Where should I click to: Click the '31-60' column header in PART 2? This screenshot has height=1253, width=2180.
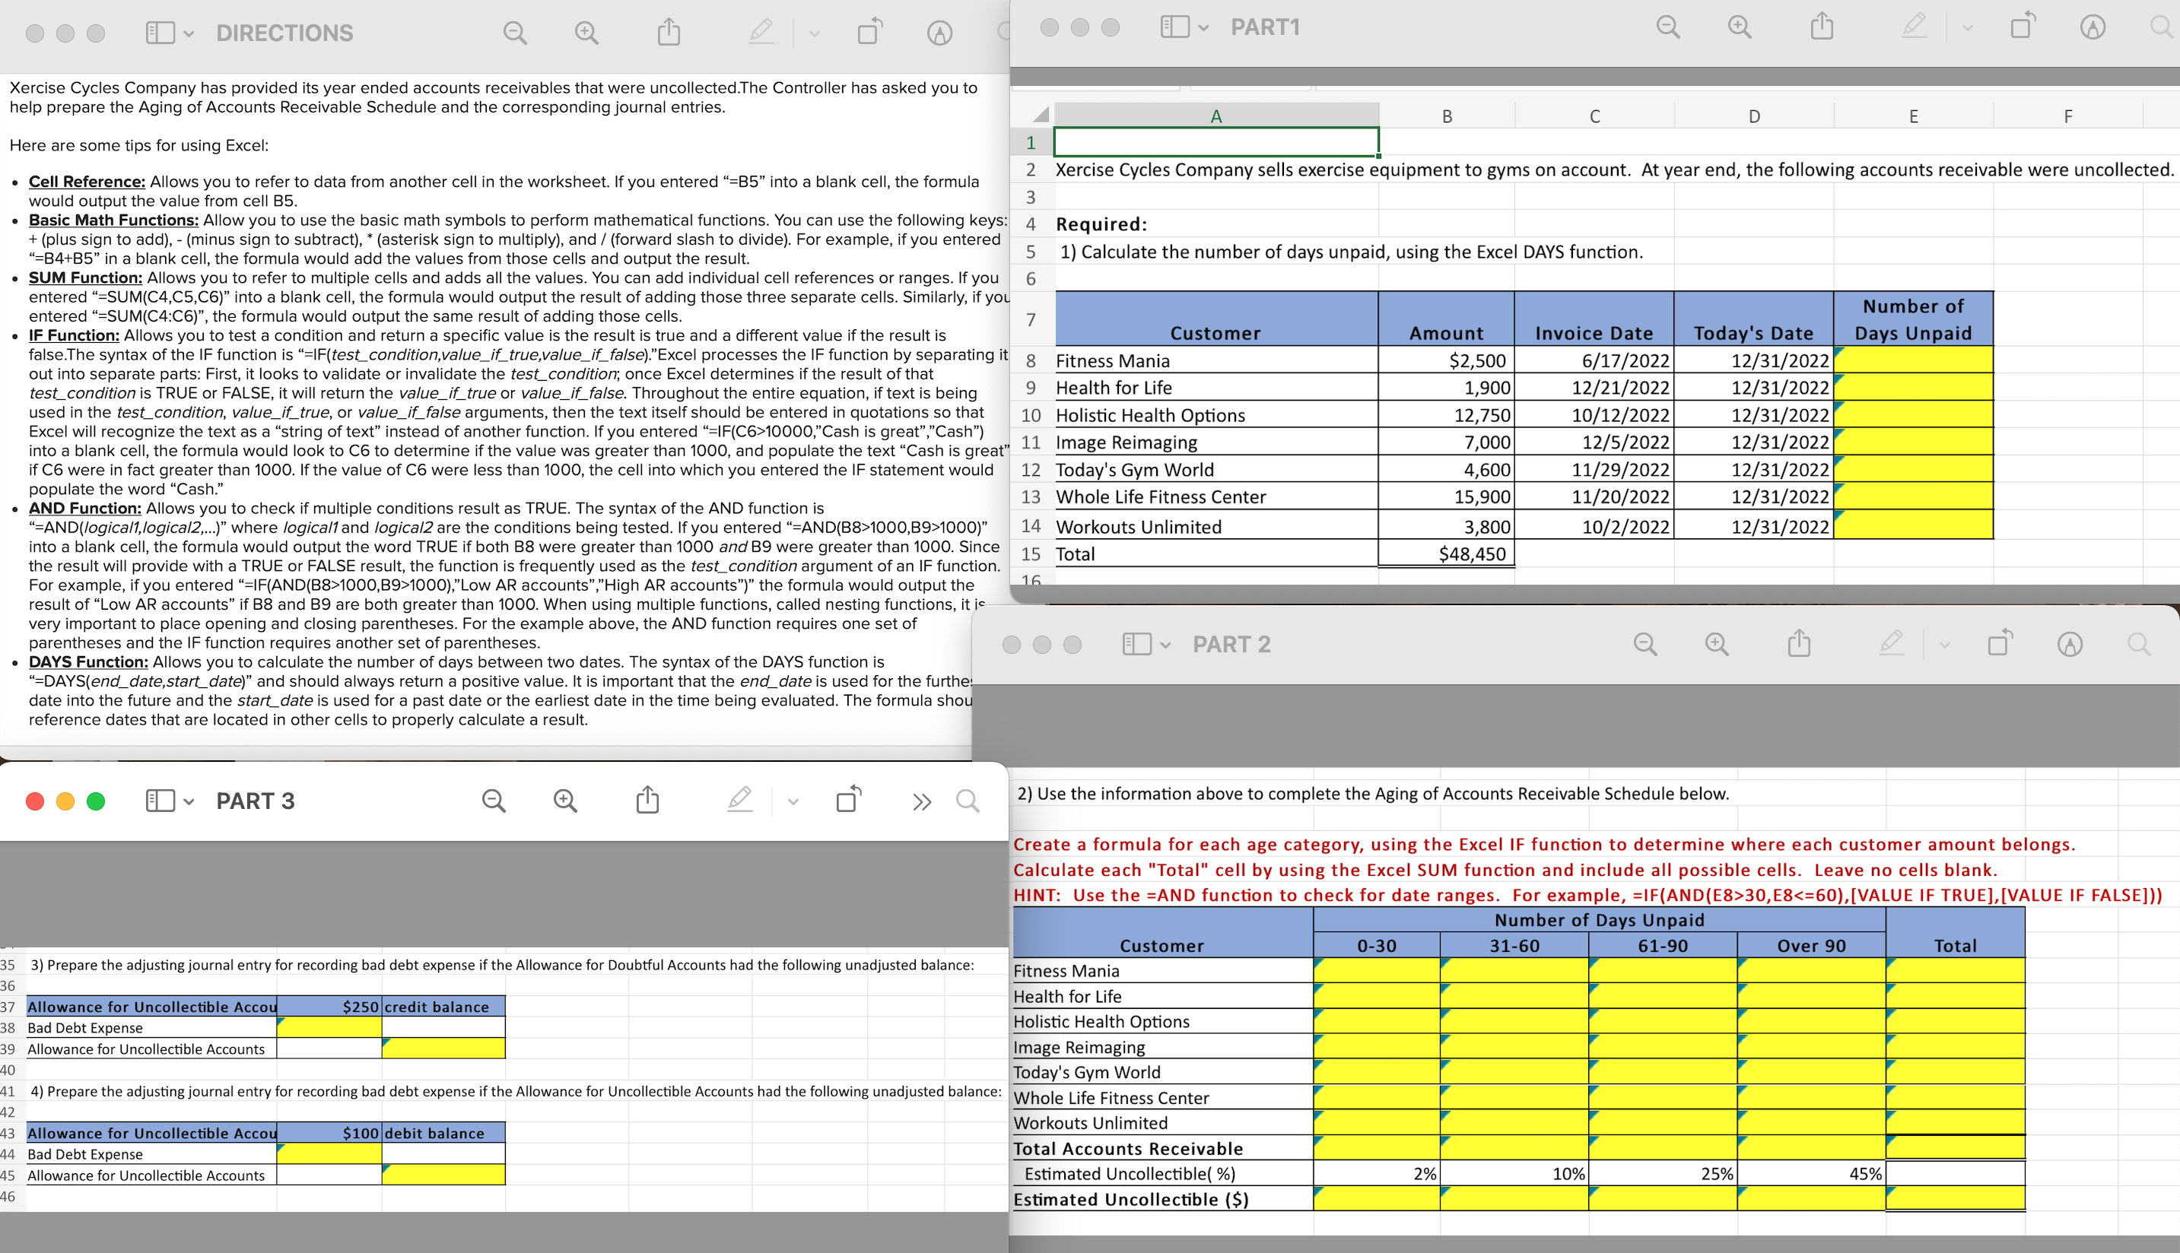click(1514, 946)
